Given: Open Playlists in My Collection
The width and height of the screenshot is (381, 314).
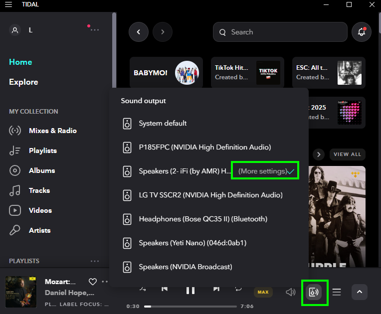Looking at the screenshot, I should (33, 151).
